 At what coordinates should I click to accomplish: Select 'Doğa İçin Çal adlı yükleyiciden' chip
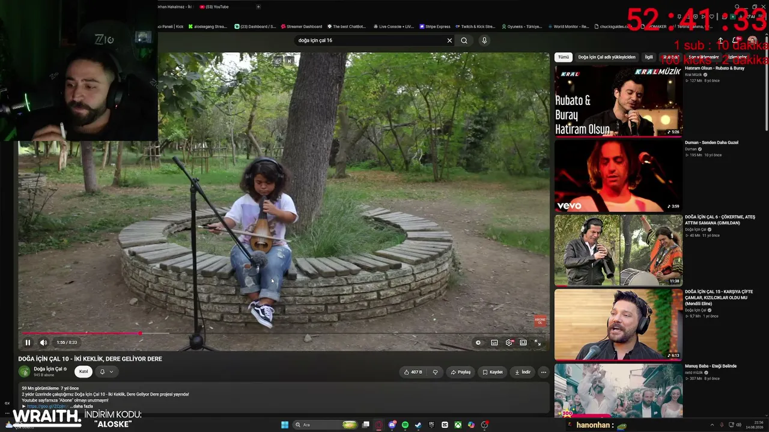(x=607, y=57)
